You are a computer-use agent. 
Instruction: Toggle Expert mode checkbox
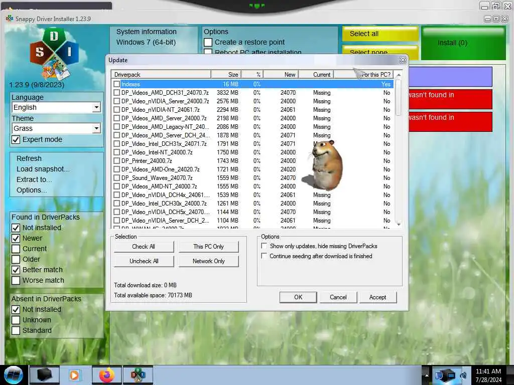(x=16, y=140)
